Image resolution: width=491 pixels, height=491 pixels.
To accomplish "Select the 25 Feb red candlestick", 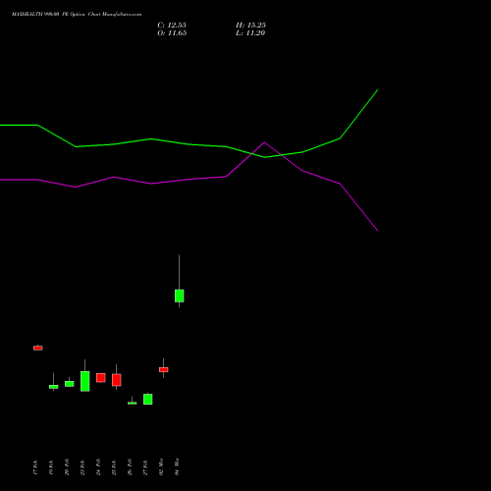I will (117, 380).
